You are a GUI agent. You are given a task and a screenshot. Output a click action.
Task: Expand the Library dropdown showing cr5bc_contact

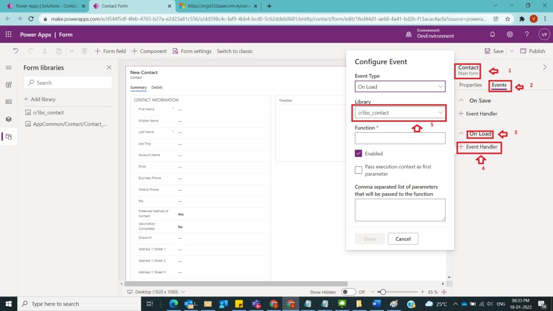pyautogui.click(x=400, y=113)
